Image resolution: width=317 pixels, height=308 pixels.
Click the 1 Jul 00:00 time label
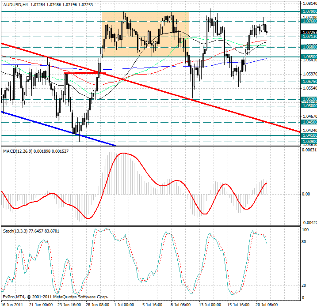tap(124, 304)
